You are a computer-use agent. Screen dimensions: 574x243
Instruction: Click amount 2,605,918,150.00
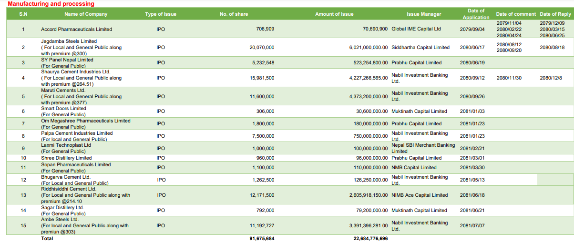coord(369,195)
